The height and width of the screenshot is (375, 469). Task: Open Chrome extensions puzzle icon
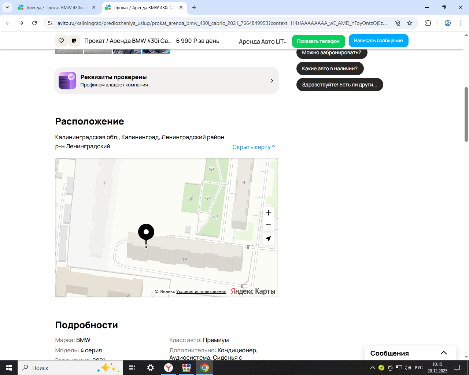pos(428,23)
